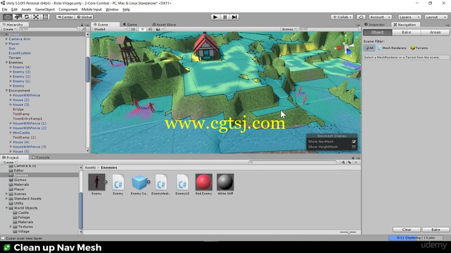Click the Bake button
This screenshot has height=253, width=451.
[435, 229]
